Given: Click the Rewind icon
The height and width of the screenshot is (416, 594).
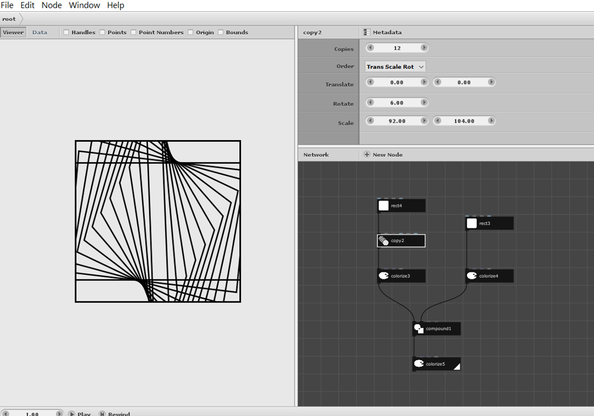Looking at the screenshot, I should (102, 414).
